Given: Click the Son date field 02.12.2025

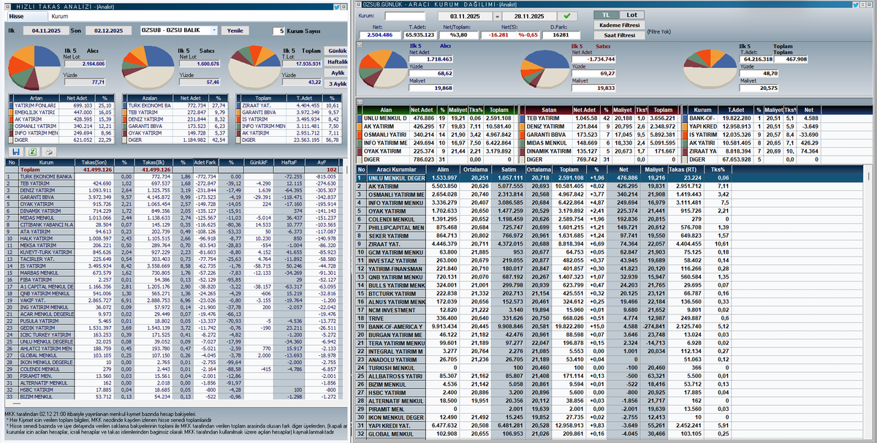Looking at the screenshot, I should click(x=107, y=31).
